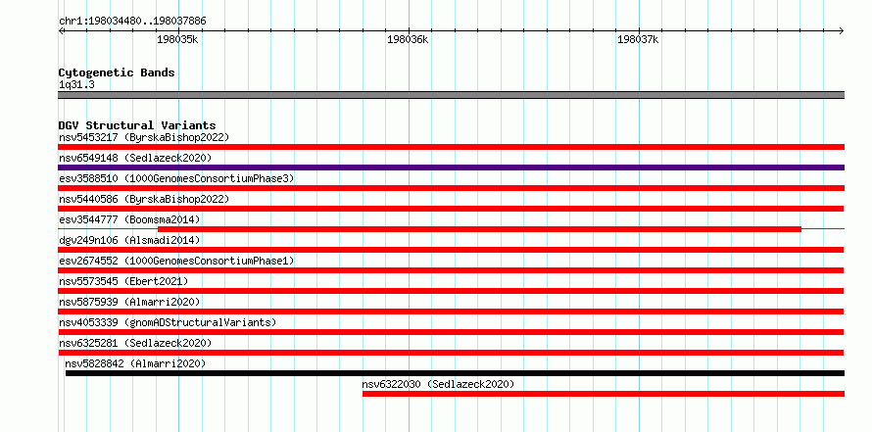Click the 198037k ruler position label
Screen dimensions: 872x432
[639, 39]
